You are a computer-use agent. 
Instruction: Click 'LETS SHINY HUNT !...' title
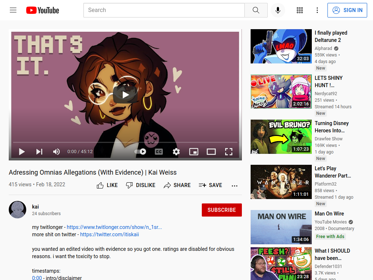point(329,82)
